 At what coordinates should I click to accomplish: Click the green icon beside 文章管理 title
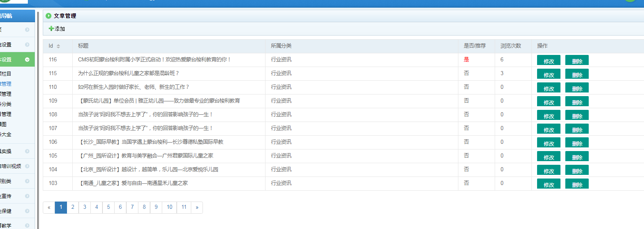(48, 16)
